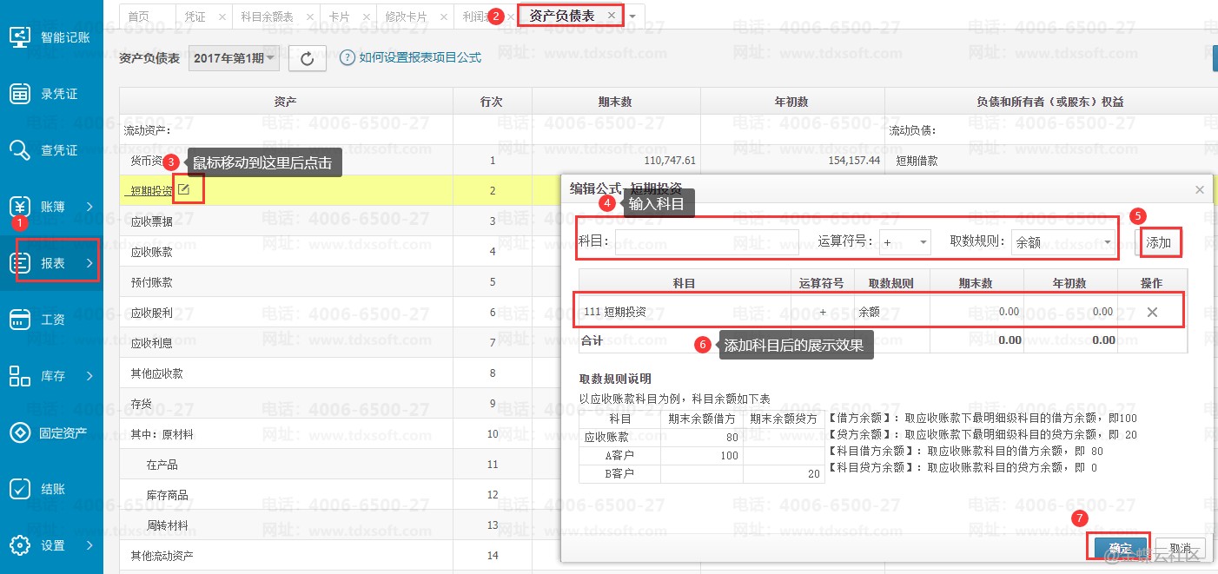
Task: Open the 2017年第1期 period dropdown
Action: (234, 58)
